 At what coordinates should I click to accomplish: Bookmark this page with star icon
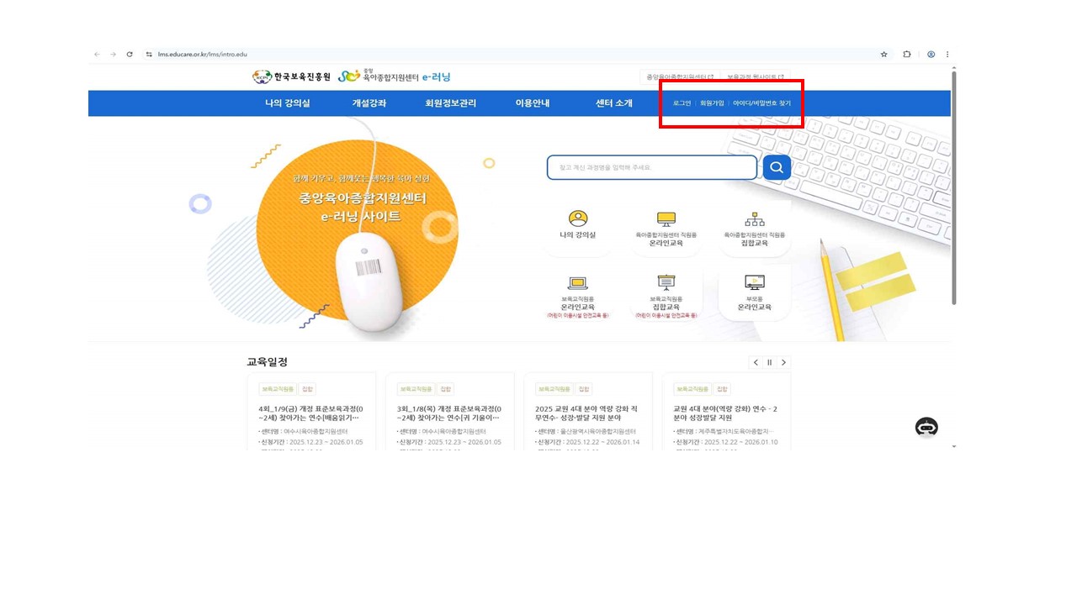pyautogui.click(x=883, y=55)
